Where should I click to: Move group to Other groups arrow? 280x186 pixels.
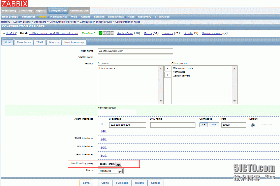(x=167, y=75)
